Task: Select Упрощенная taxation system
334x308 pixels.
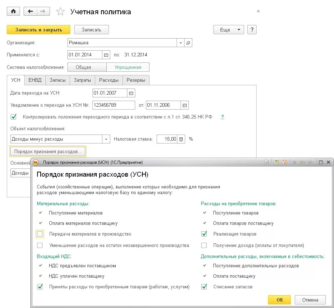Action: point(128,67)
